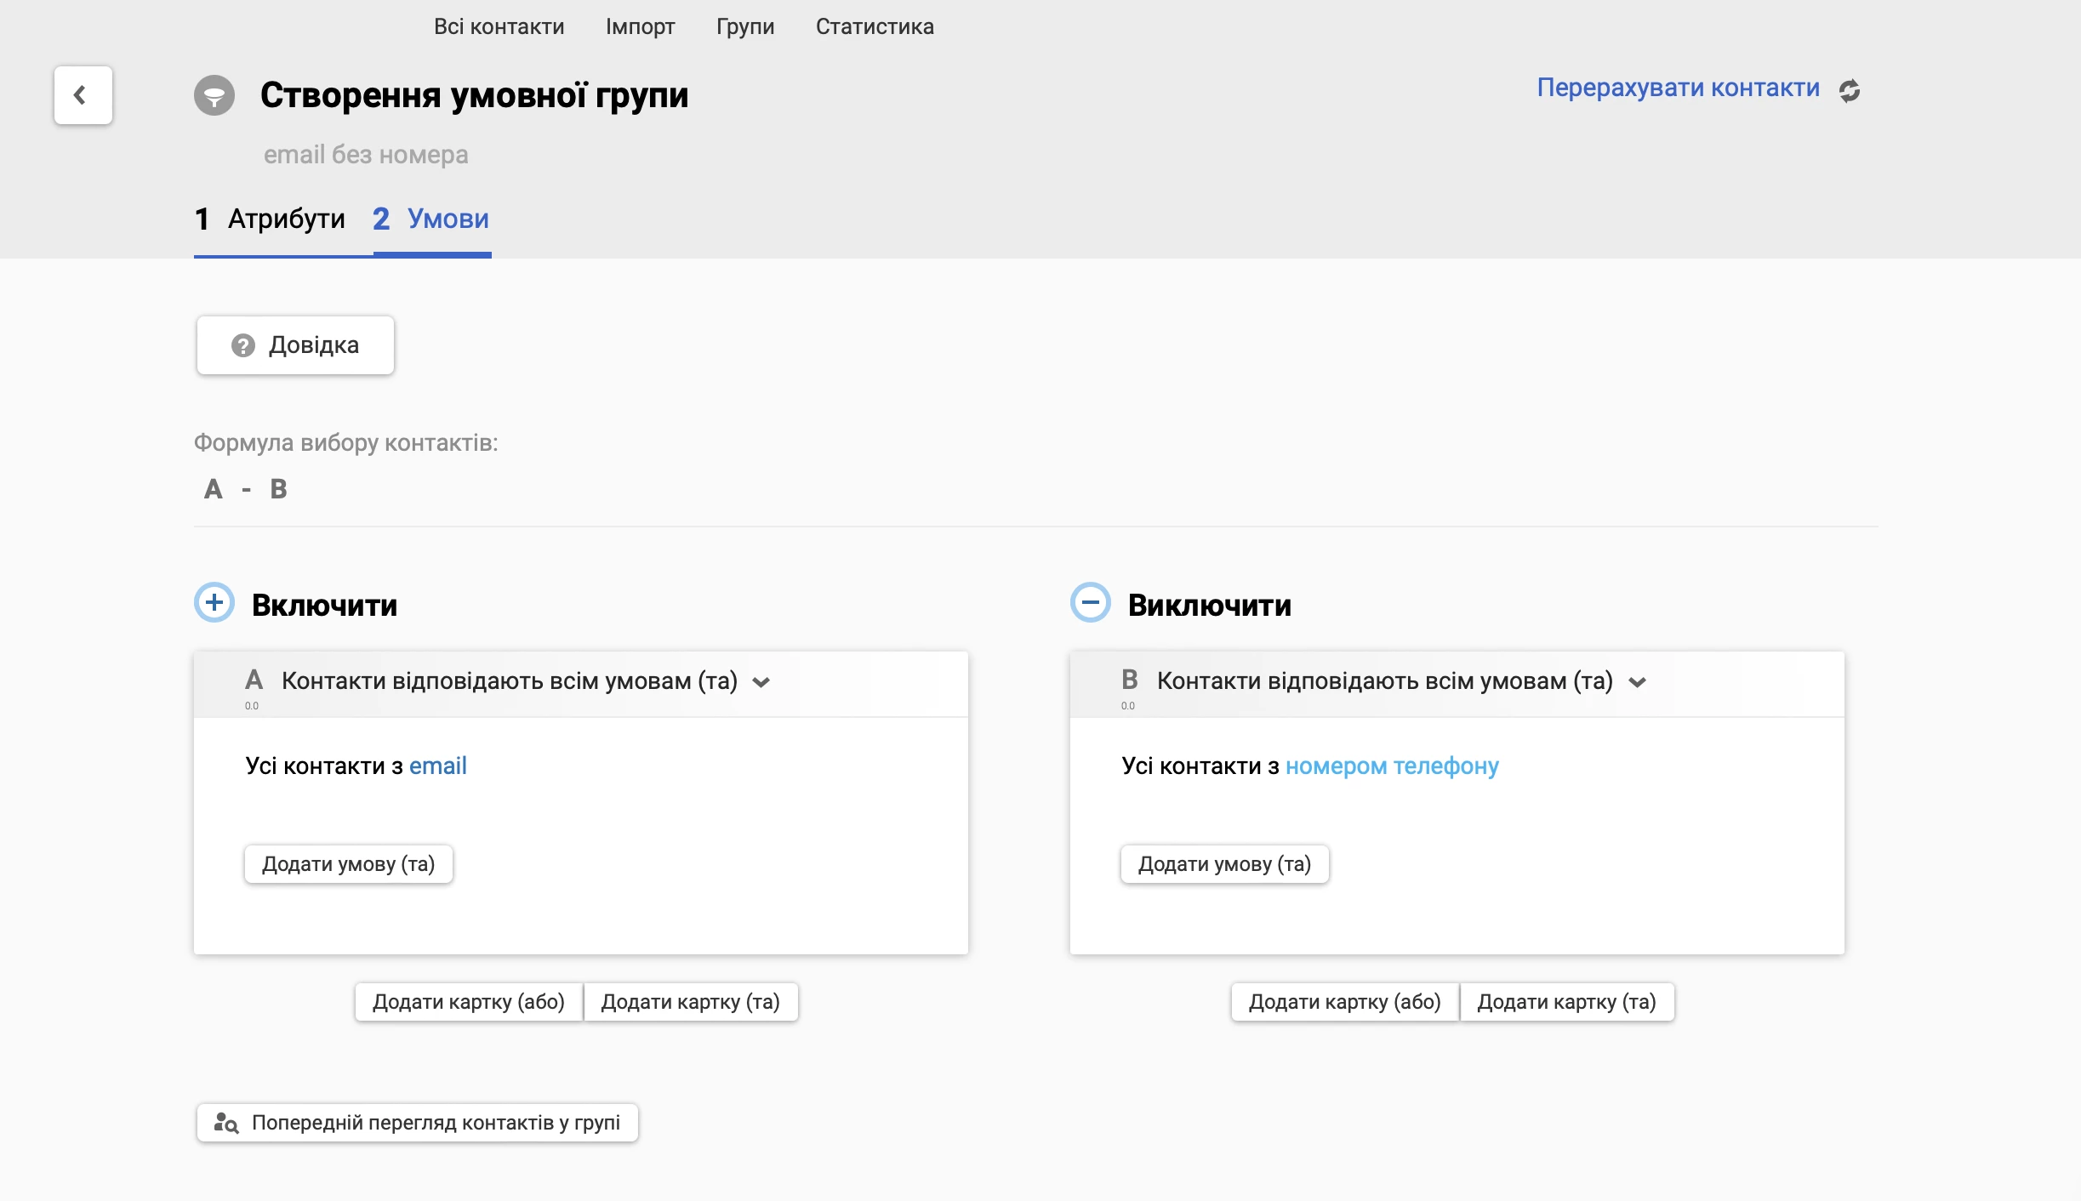Image resolution: width=2081 pixels, height=1201 pixels.
Task: Click the question mark icon in Довідка
Action: 243,345
